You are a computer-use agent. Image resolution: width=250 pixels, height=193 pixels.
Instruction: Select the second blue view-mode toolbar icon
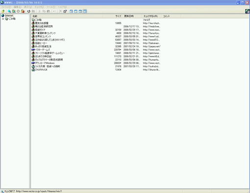coord(76,11)
